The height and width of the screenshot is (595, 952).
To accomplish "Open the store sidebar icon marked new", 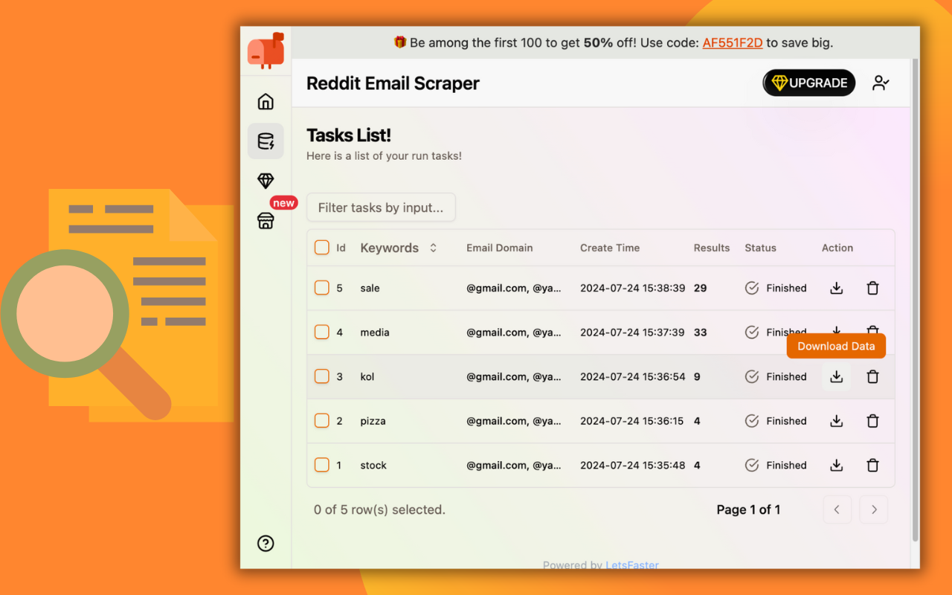I will point(266,221).
